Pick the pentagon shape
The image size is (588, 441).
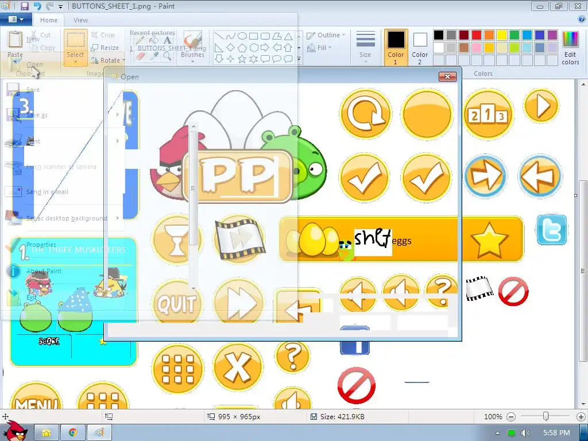point(242,48)
